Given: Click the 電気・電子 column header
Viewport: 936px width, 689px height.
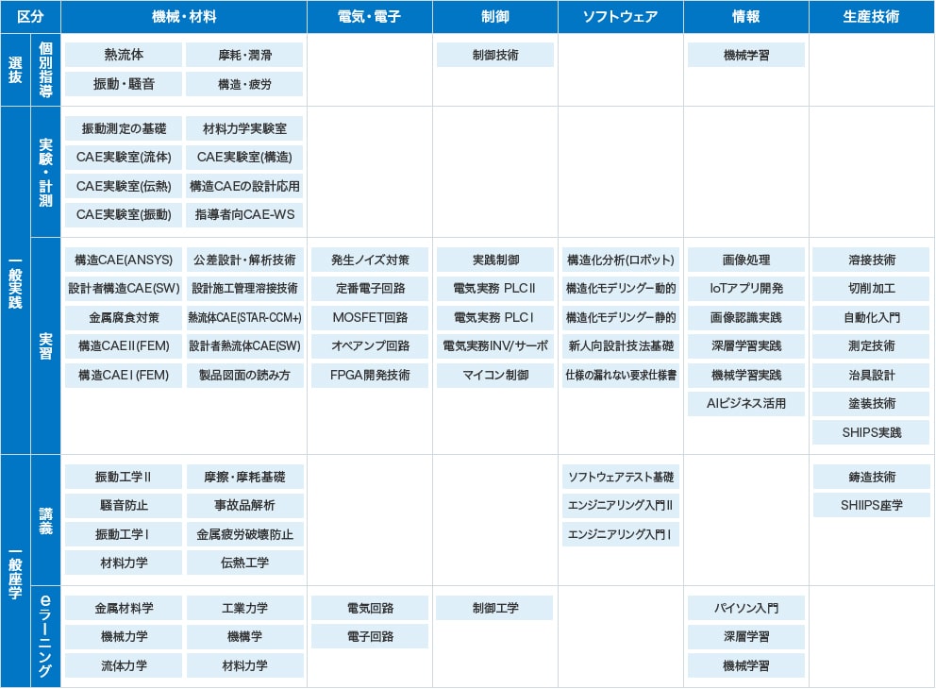Looking at the screenshot, I should [x=370, y=17].
